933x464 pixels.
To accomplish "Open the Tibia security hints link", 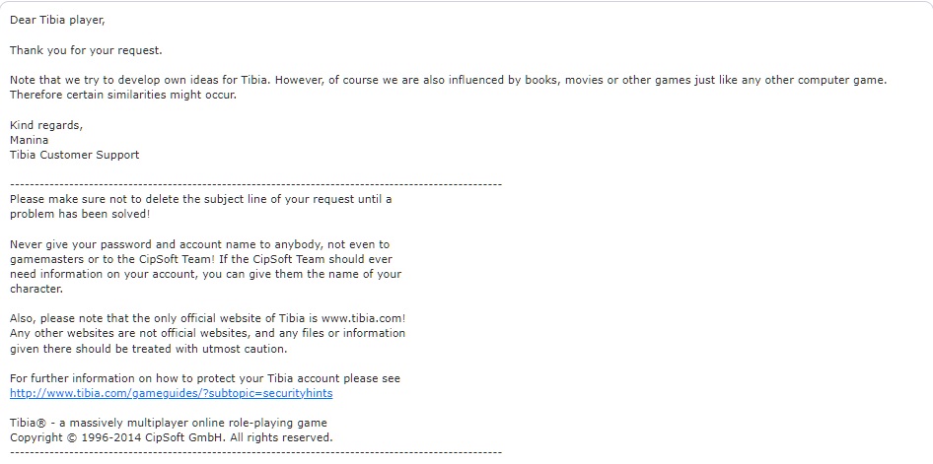I will [171, 393].
